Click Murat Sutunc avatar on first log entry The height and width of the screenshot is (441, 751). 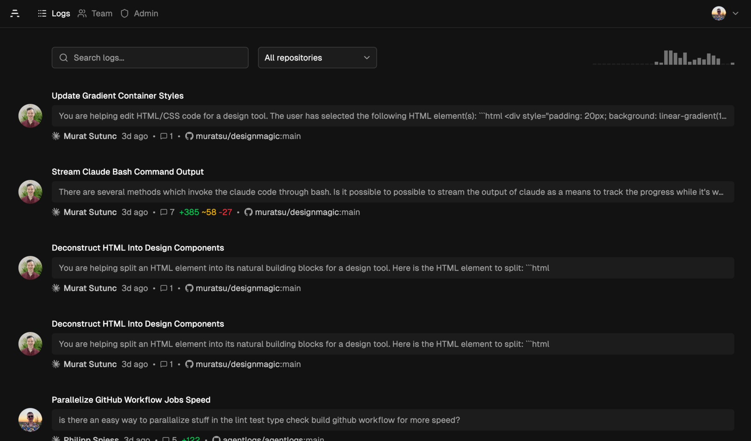[30, 116]
